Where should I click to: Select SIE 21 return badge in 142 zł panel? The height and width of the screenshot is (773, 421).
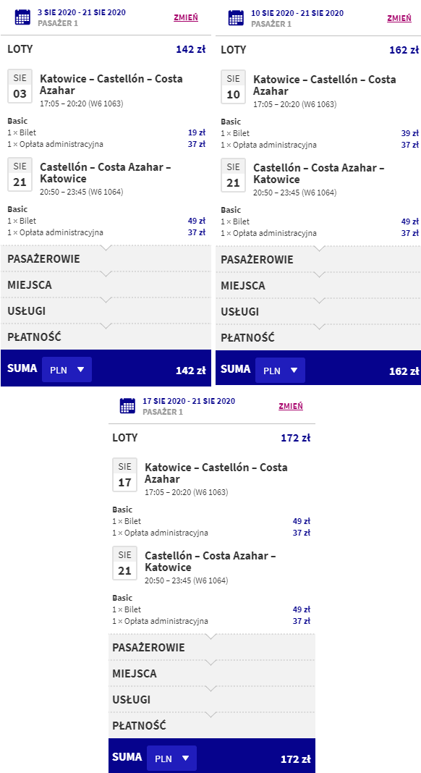pyautogui.click(x=20, y=174)
